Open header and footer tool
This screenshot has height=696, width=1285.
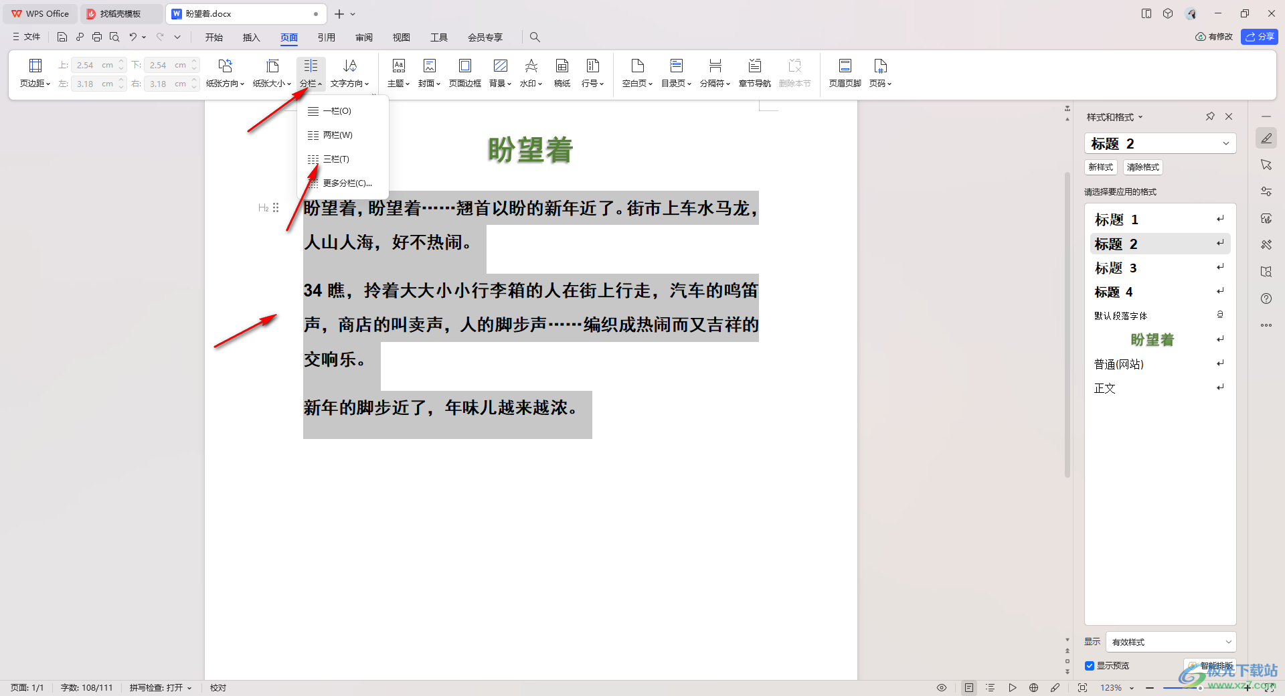(x=845, y=73)
